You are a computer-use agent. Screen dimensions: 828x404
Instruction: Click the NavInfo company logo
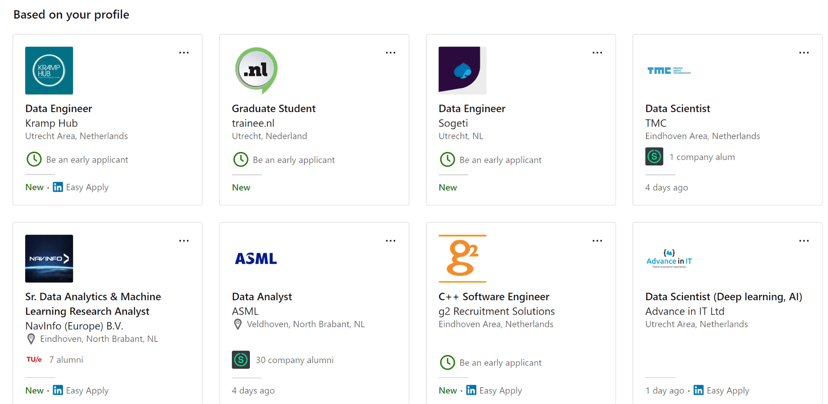49,258
